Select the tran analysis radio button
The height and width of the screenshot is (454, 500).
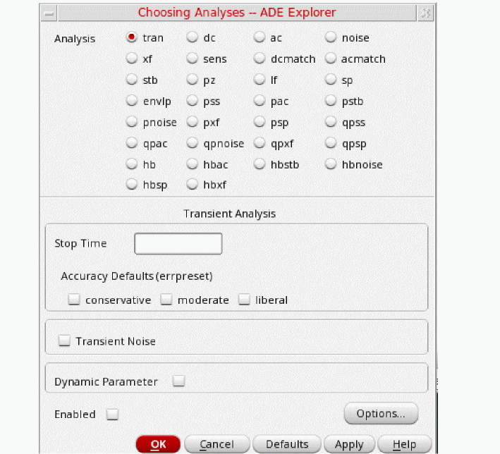point(131,37)
